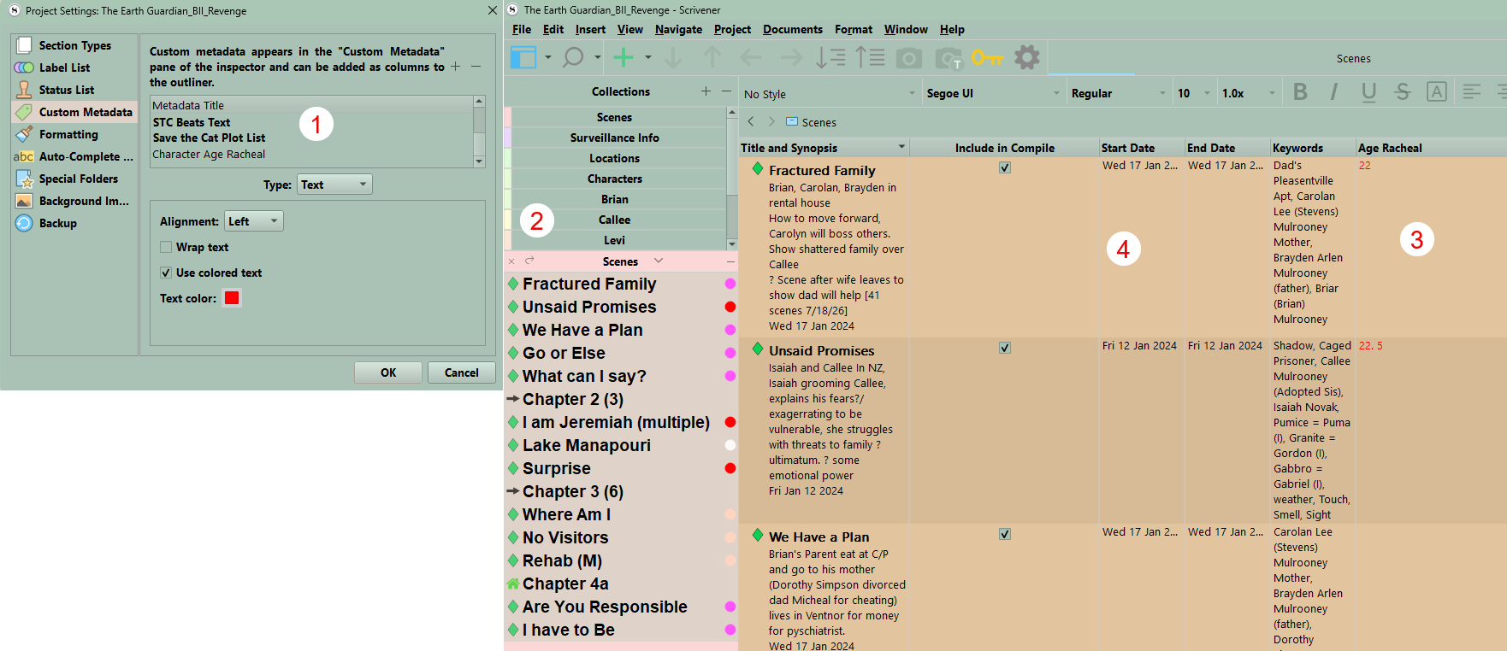
Task: Click the Move Down arrow in the toolbar
Action: click(674, 57)
